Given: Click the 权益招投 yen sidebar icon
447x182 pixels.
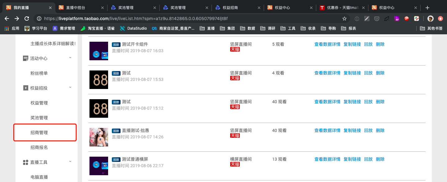Looking at the screenshot, I should pos(26,88).
